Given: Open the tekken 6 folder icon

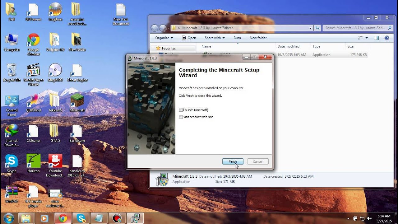Looking at the screenshot, I should 55,103.
